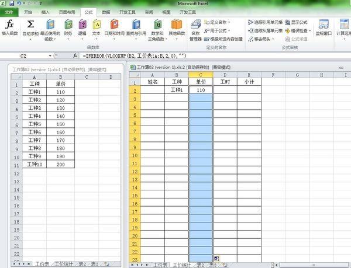Open Lookup and Reference (查找与引用) functions
The height and width of the screenshot is (268, 351).
coord(137,27)
